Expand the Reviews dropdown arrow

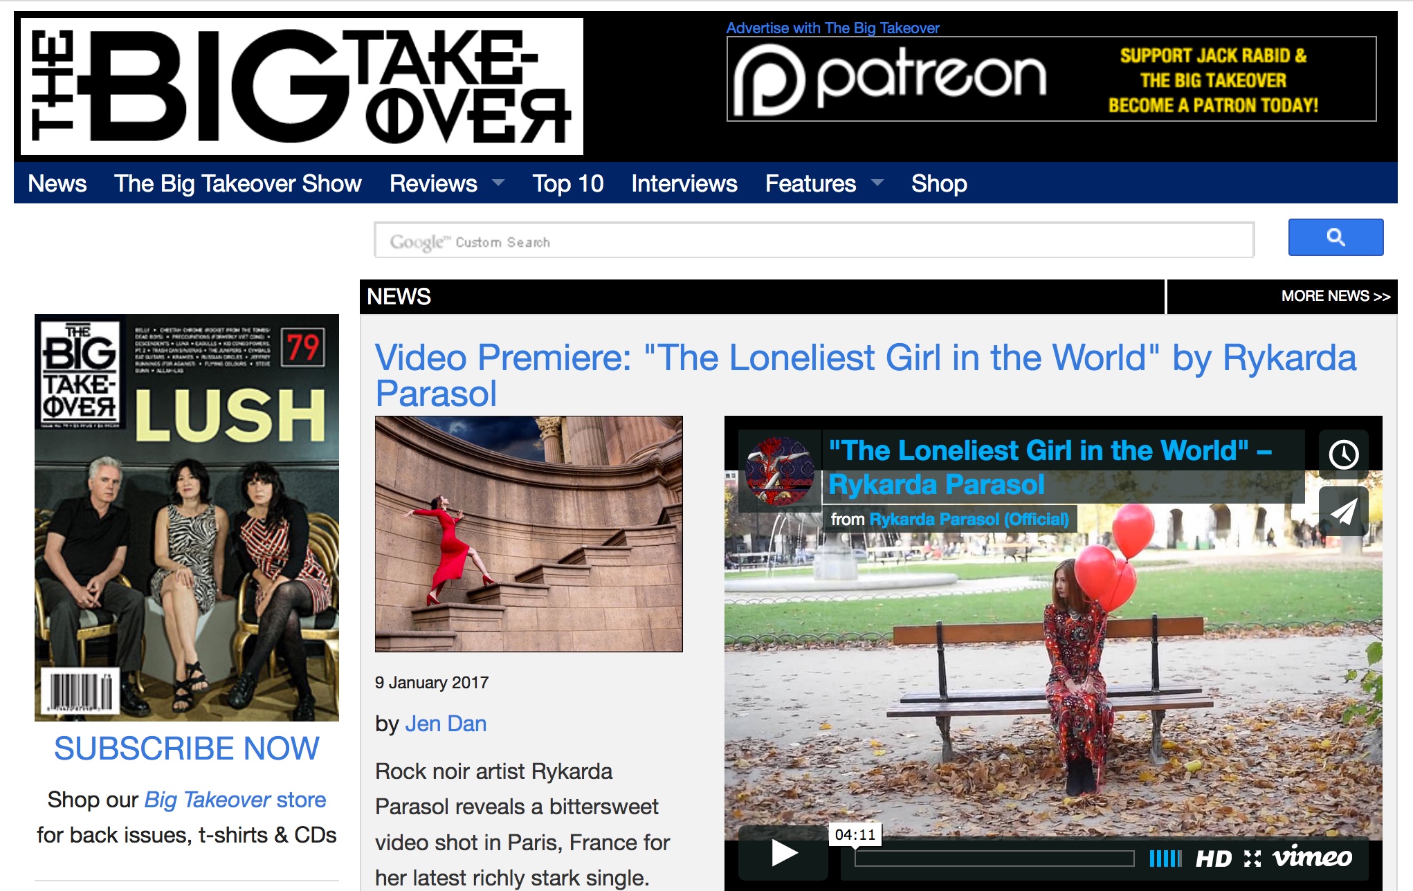point(498,183)
